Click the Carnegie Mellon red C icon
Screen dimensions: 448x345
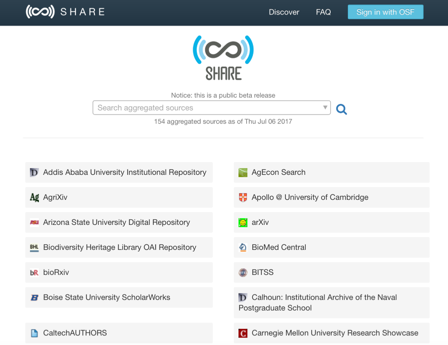point(243,333)
